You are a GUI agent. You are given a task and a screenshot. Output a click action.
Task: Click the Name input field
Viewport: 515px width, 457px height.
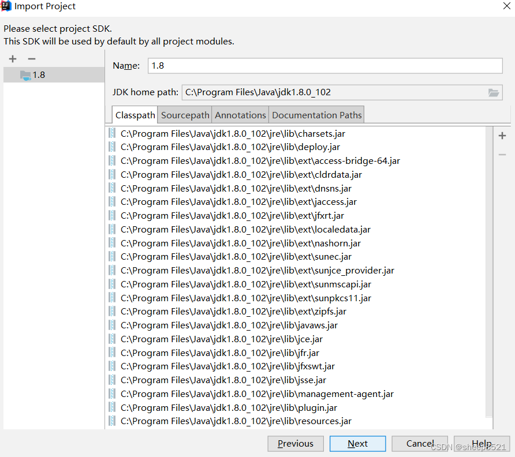325,66
